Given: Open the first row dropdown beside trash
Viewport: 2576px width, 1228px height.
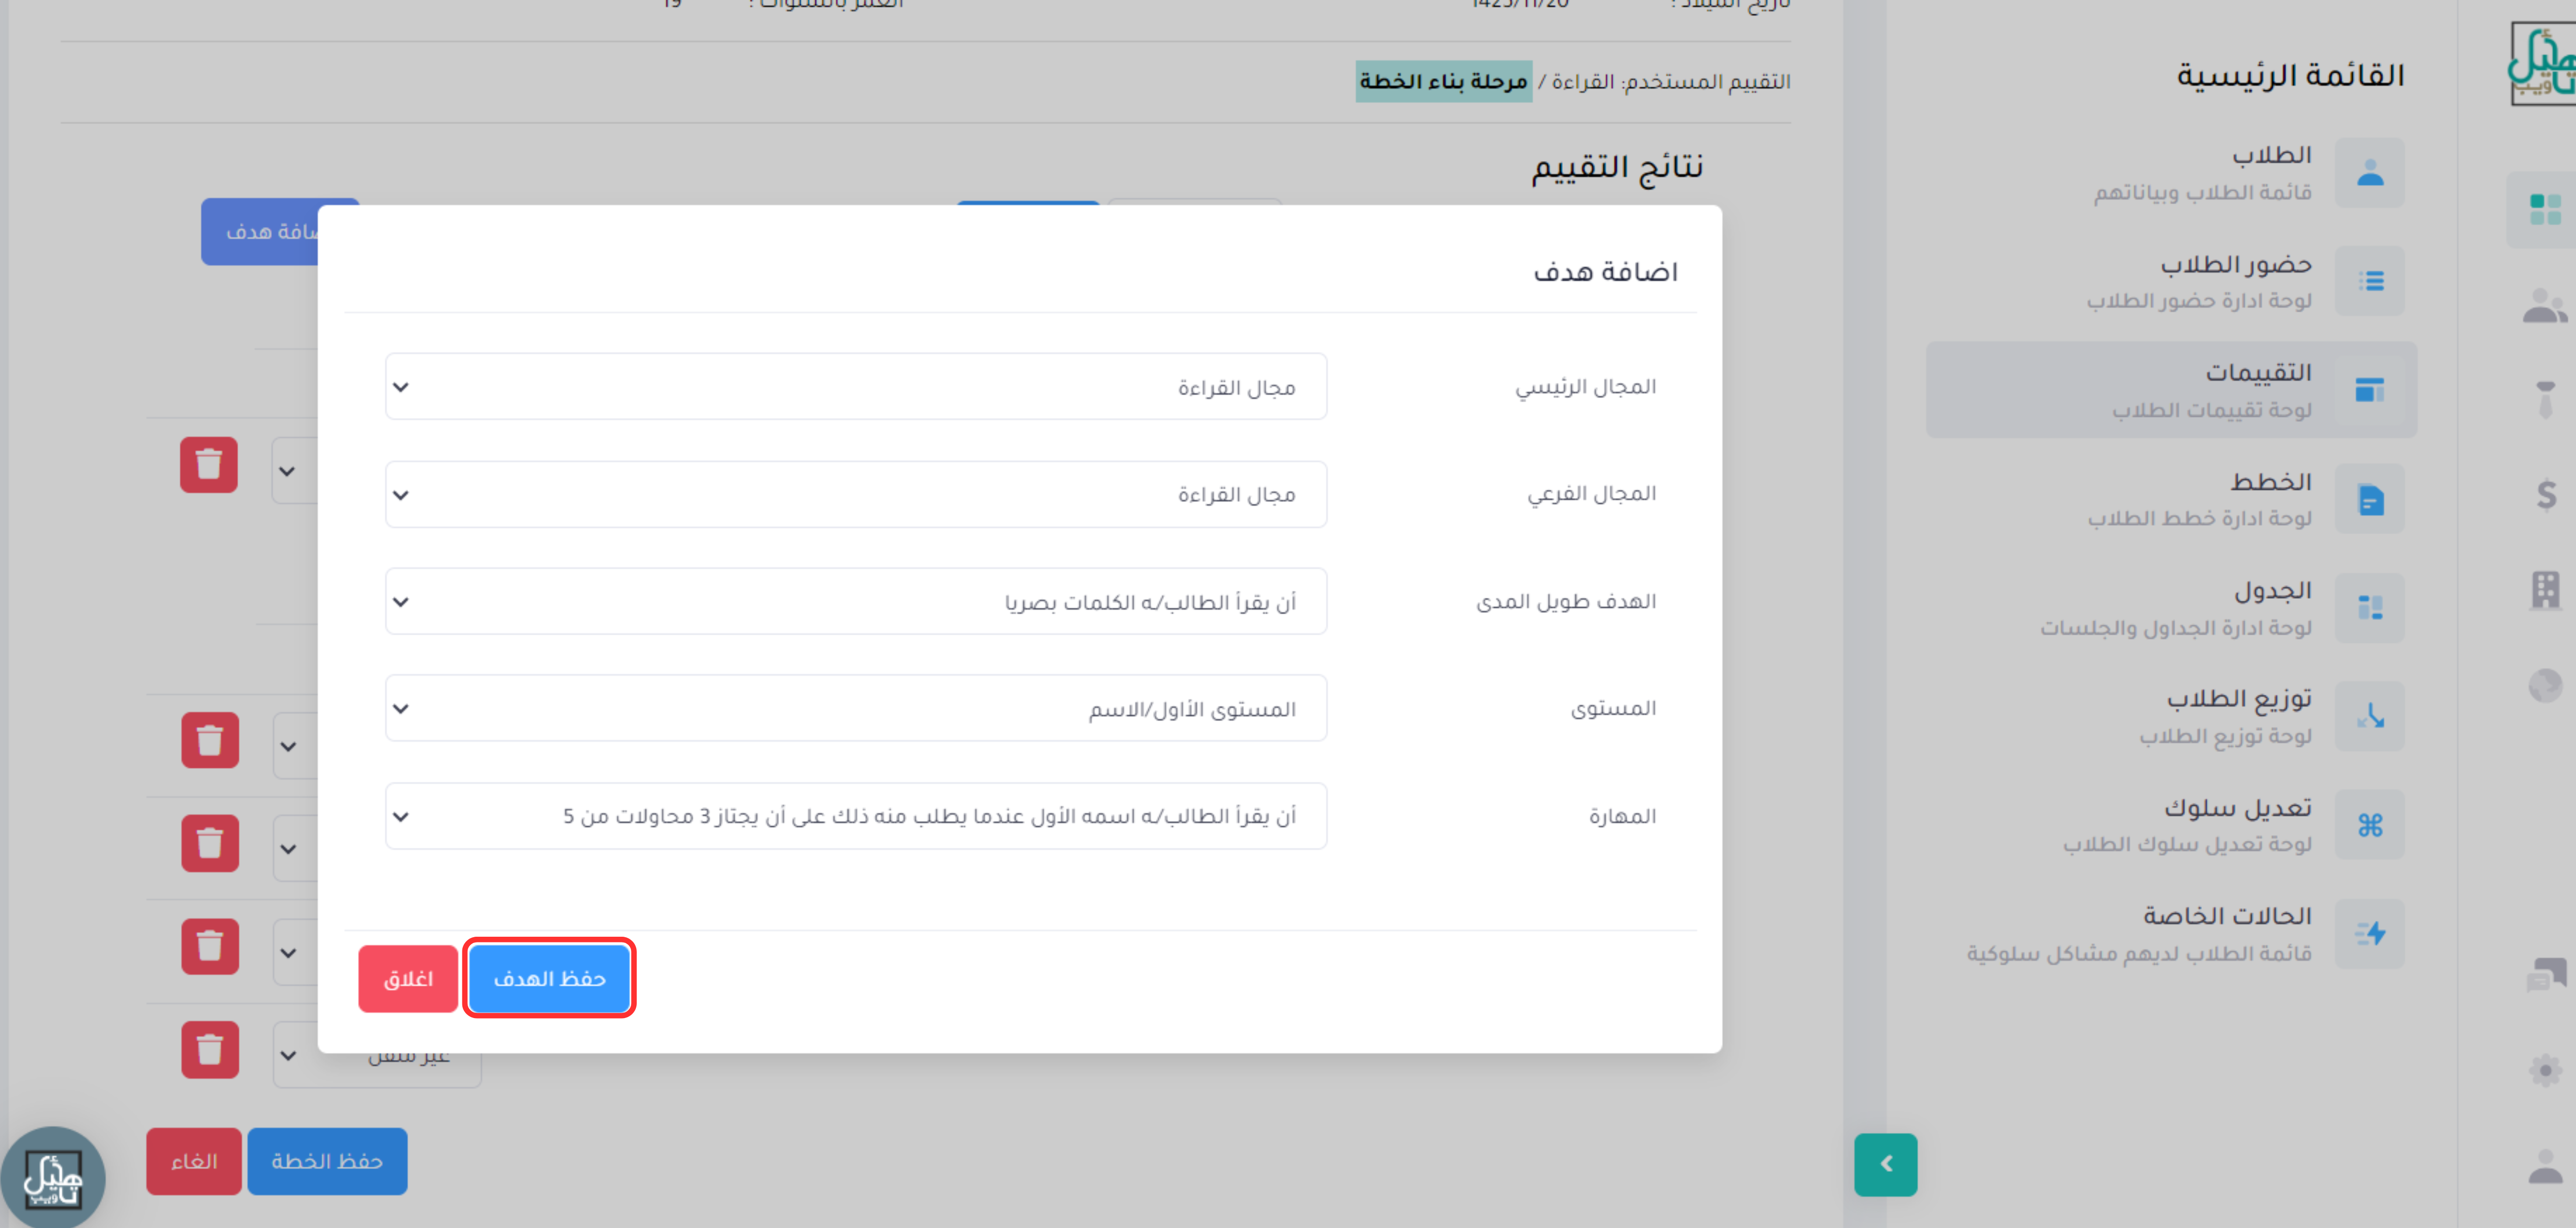Looking at the screenshot, I should [295, 471].
